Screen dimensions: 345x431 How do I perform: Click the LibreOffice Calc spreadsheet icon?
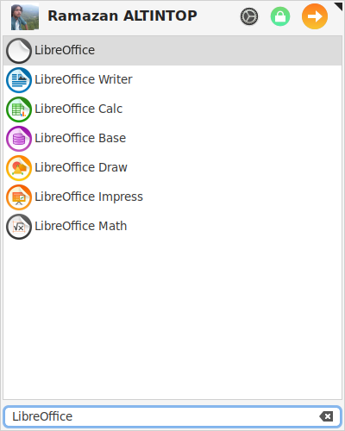tap(19, 109)
